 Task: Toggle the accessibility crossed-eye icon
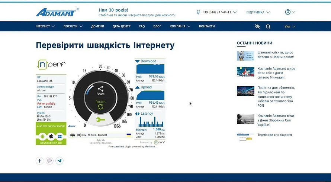pos(257,26)
